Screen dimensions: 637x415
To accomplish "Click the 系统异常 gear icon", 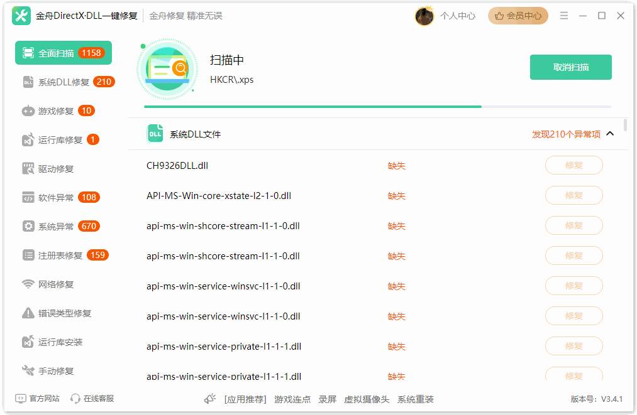I will tap(28, 226).
